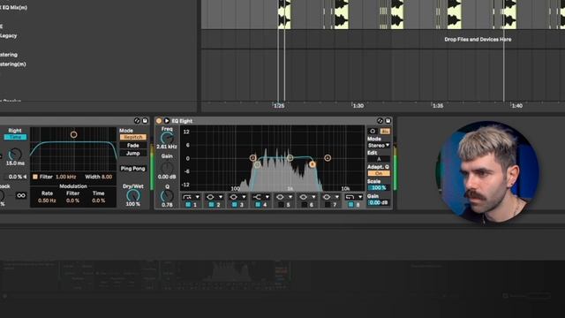Click the Drop Files and Devices Here area
565x318 pixels.
(x=478, y=39)
